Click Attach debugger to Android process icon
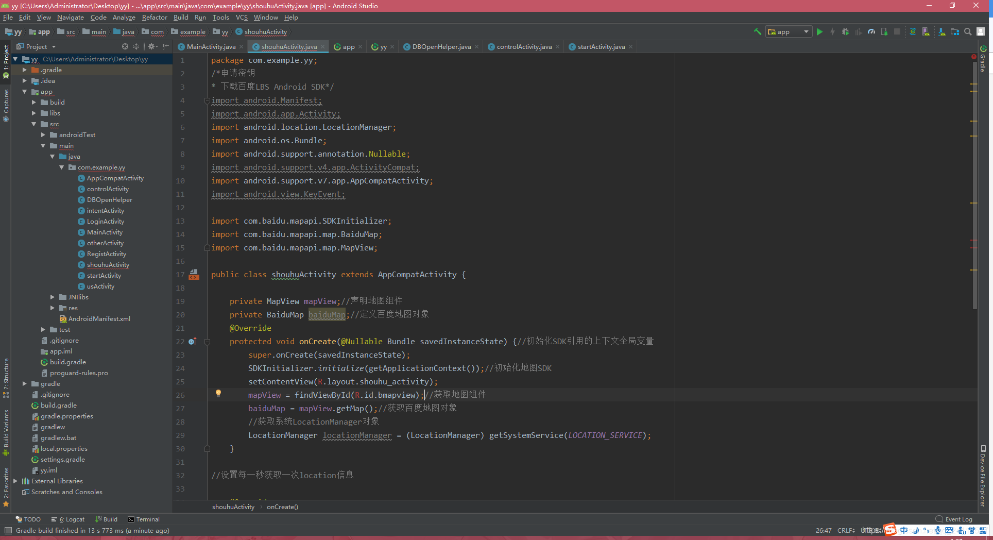Image resolution: width=993 pixels, height=540 pixels. click(884, 31)
